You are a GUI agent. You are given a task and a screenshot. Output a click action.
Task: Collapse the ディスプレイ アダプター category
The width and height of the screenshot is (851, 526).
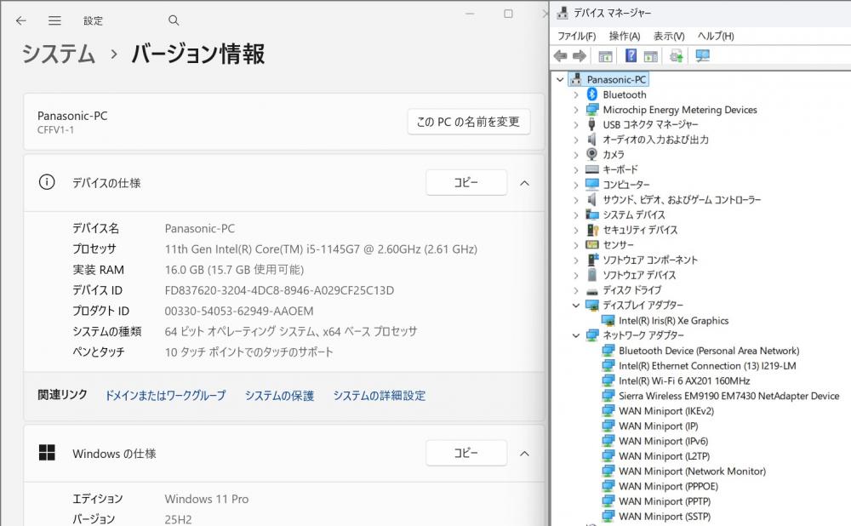coord(576,305)
